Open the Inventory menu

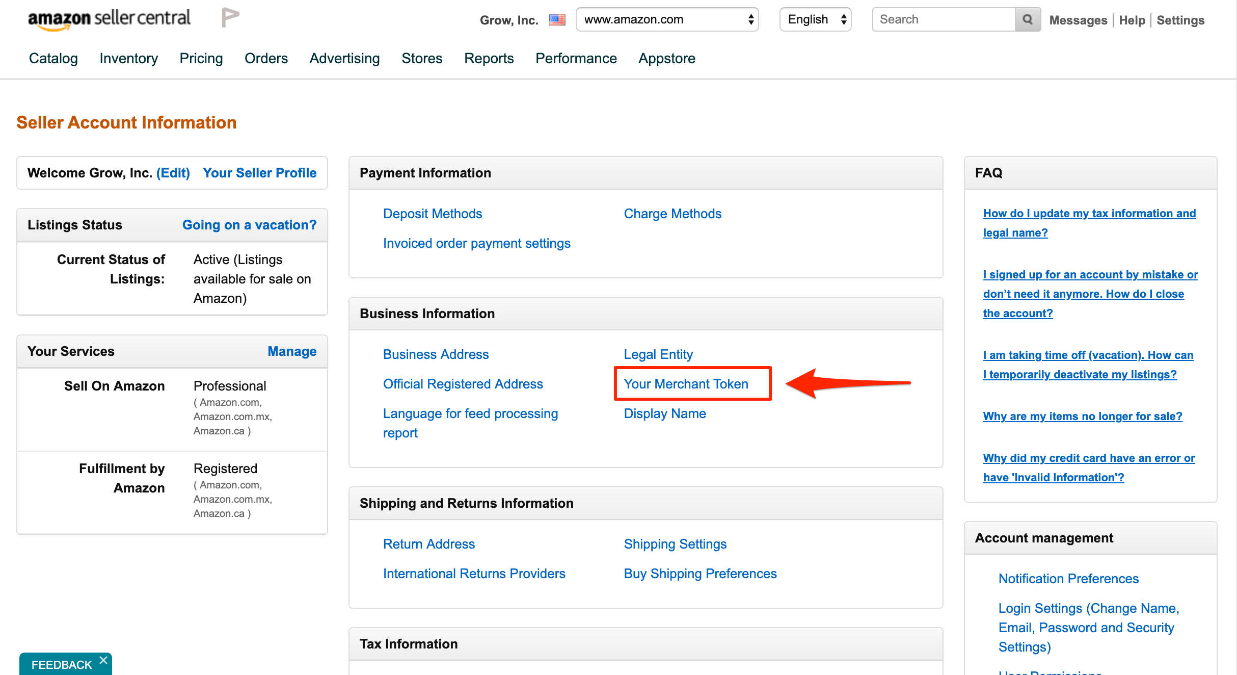point(128,58)
